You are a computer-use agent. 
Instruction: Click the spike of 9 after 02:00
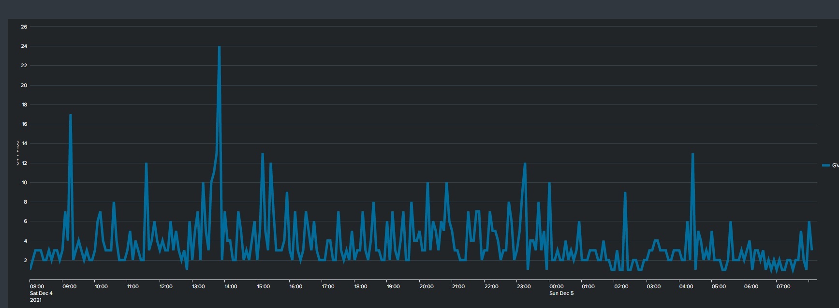[x=625, y=193]
